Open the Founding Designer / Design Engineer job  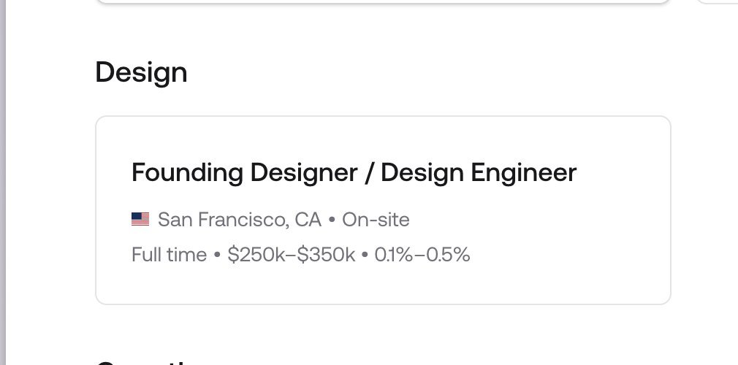[x=354, y=172]
